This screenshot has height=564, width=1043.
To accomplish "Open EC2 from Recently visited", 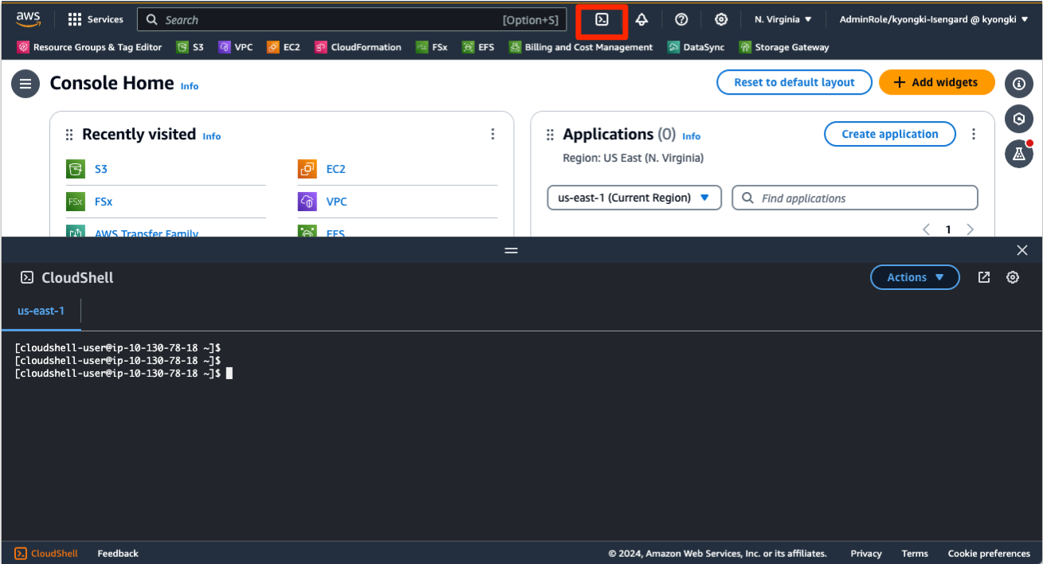I will (x=336, y=168).
